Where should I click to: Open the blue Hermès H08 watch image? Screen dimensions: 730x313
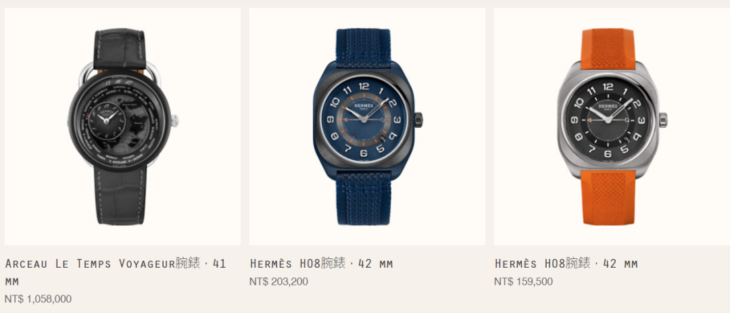click(x=367, y=126)
